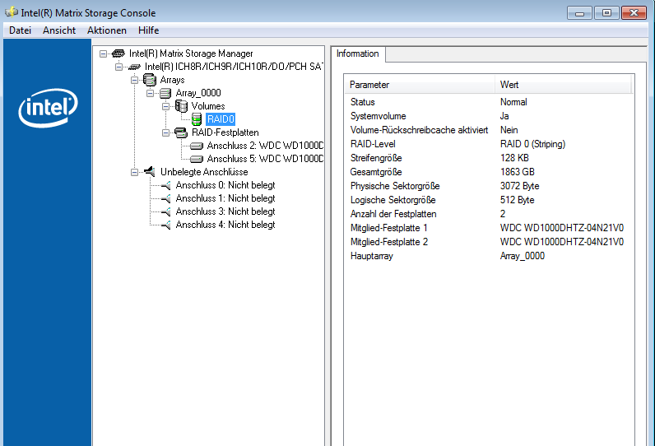
Task: Click the Intel logo in the sidebar
Action: (x=48, y=108)
